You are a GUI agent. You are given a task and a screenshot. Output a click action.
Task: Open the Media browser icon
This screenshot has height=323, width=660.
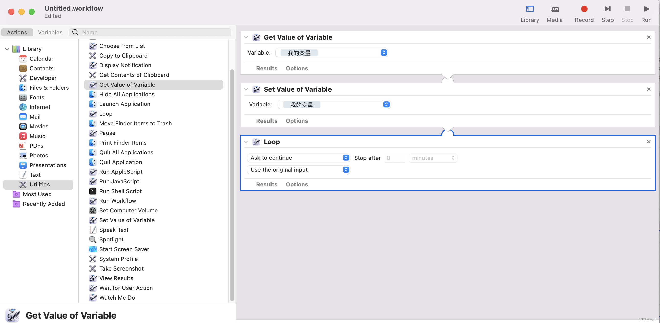(x=554, y=9)
